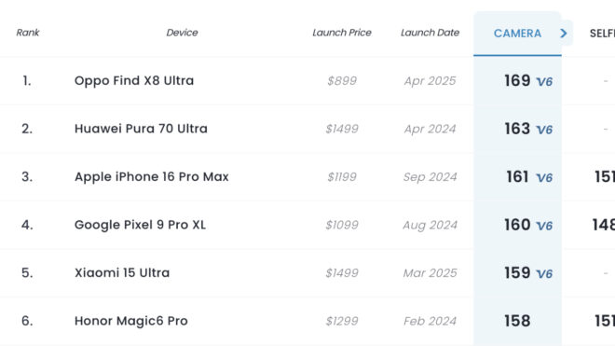The height and width of the screenshot is (346, 615).
Task: Sort by the Rank column header
Action: pos(28,33)
